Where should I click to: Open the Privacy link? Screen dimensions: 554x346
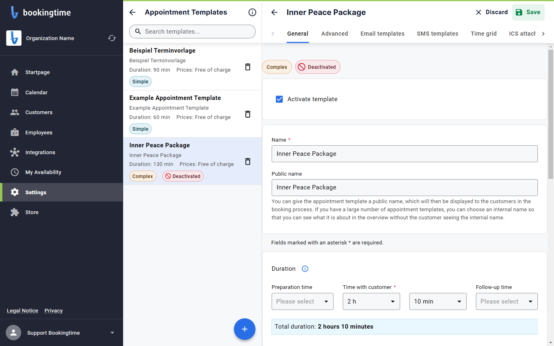[53, 311]
